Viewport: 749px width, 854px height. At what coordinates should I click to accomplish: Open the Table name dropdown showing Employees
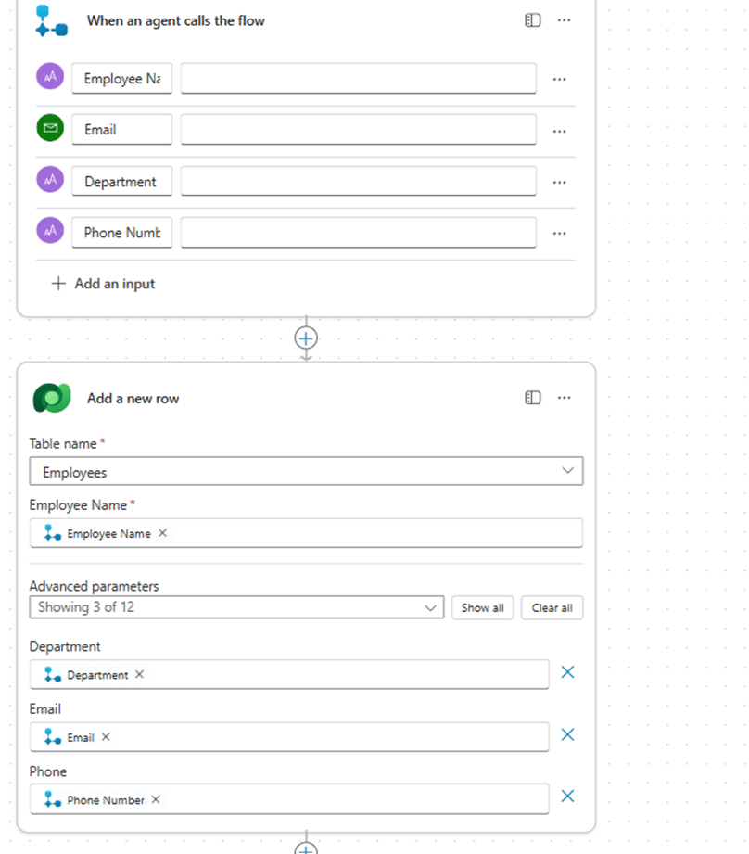[x=306, y=472]
